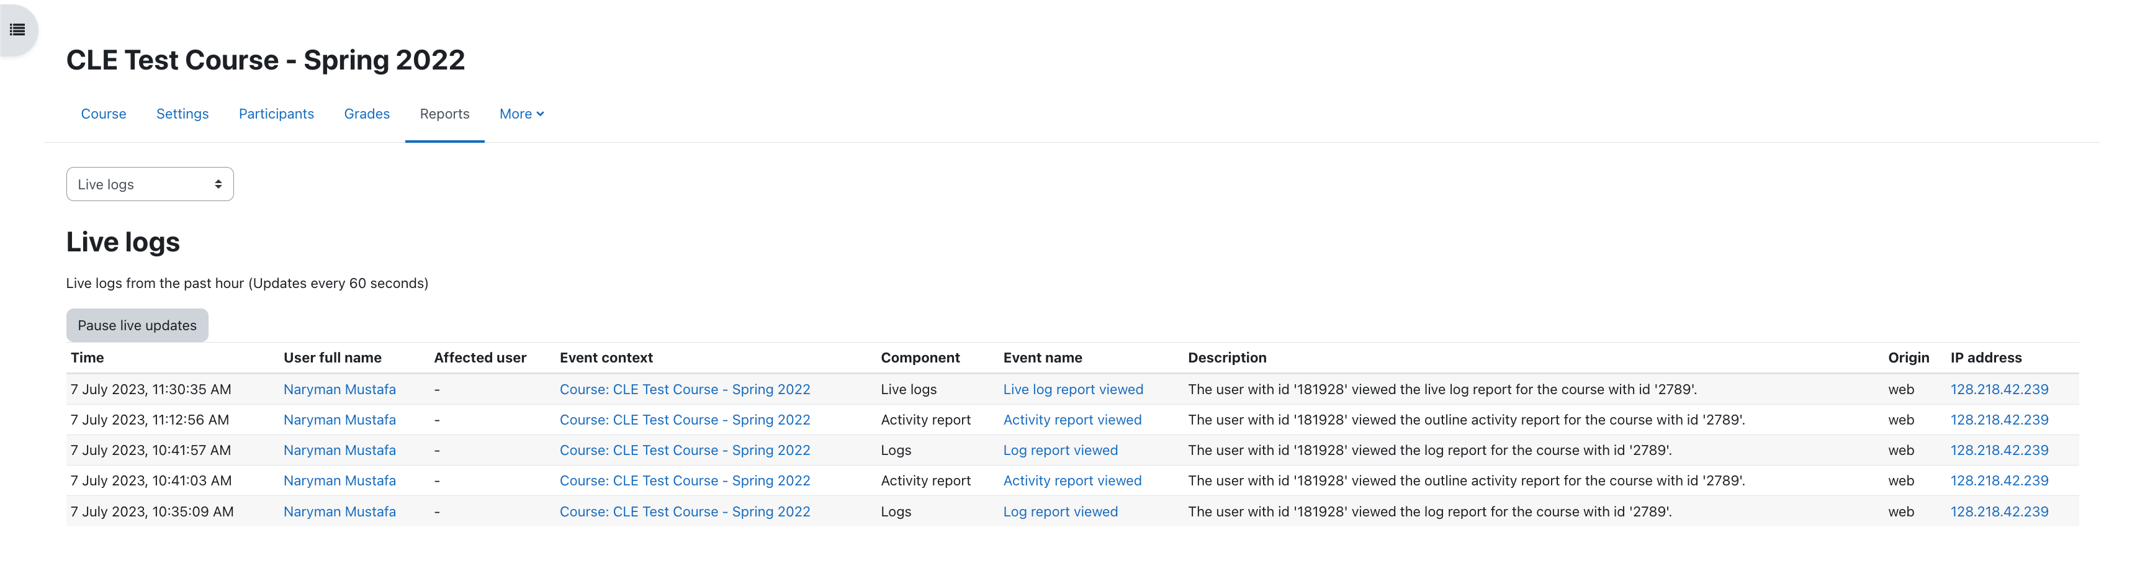Open IP address link in 11:12:56 AM row
The height and width of the screenshot is (576, 2145).
coord(1999,420)
